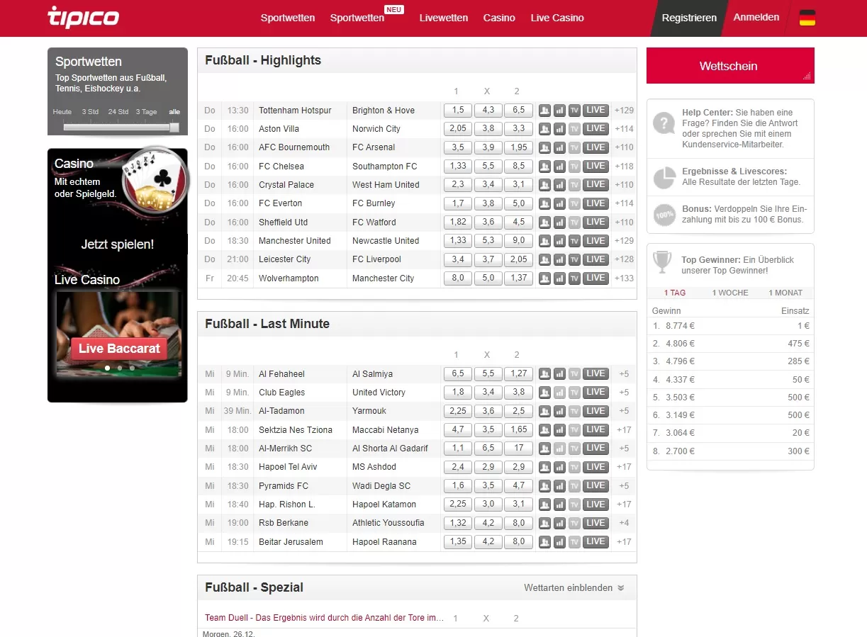Click the German flag language icon

click(x=807, y=18)
